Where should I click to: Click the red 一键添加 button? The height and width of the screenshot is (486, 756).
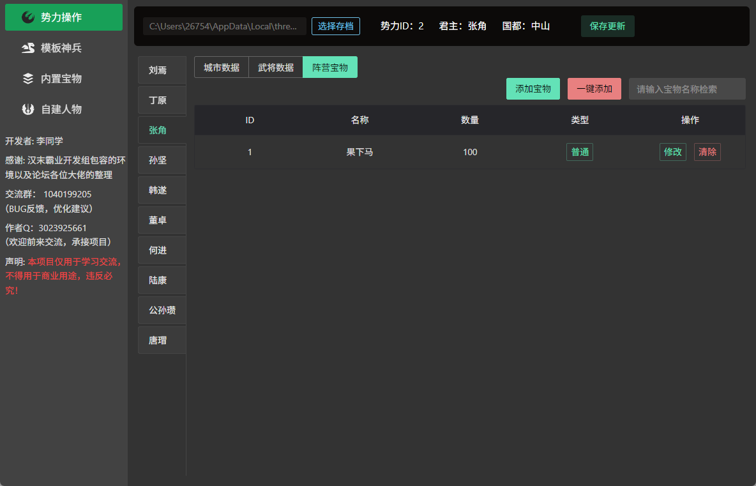click(594, 89)
